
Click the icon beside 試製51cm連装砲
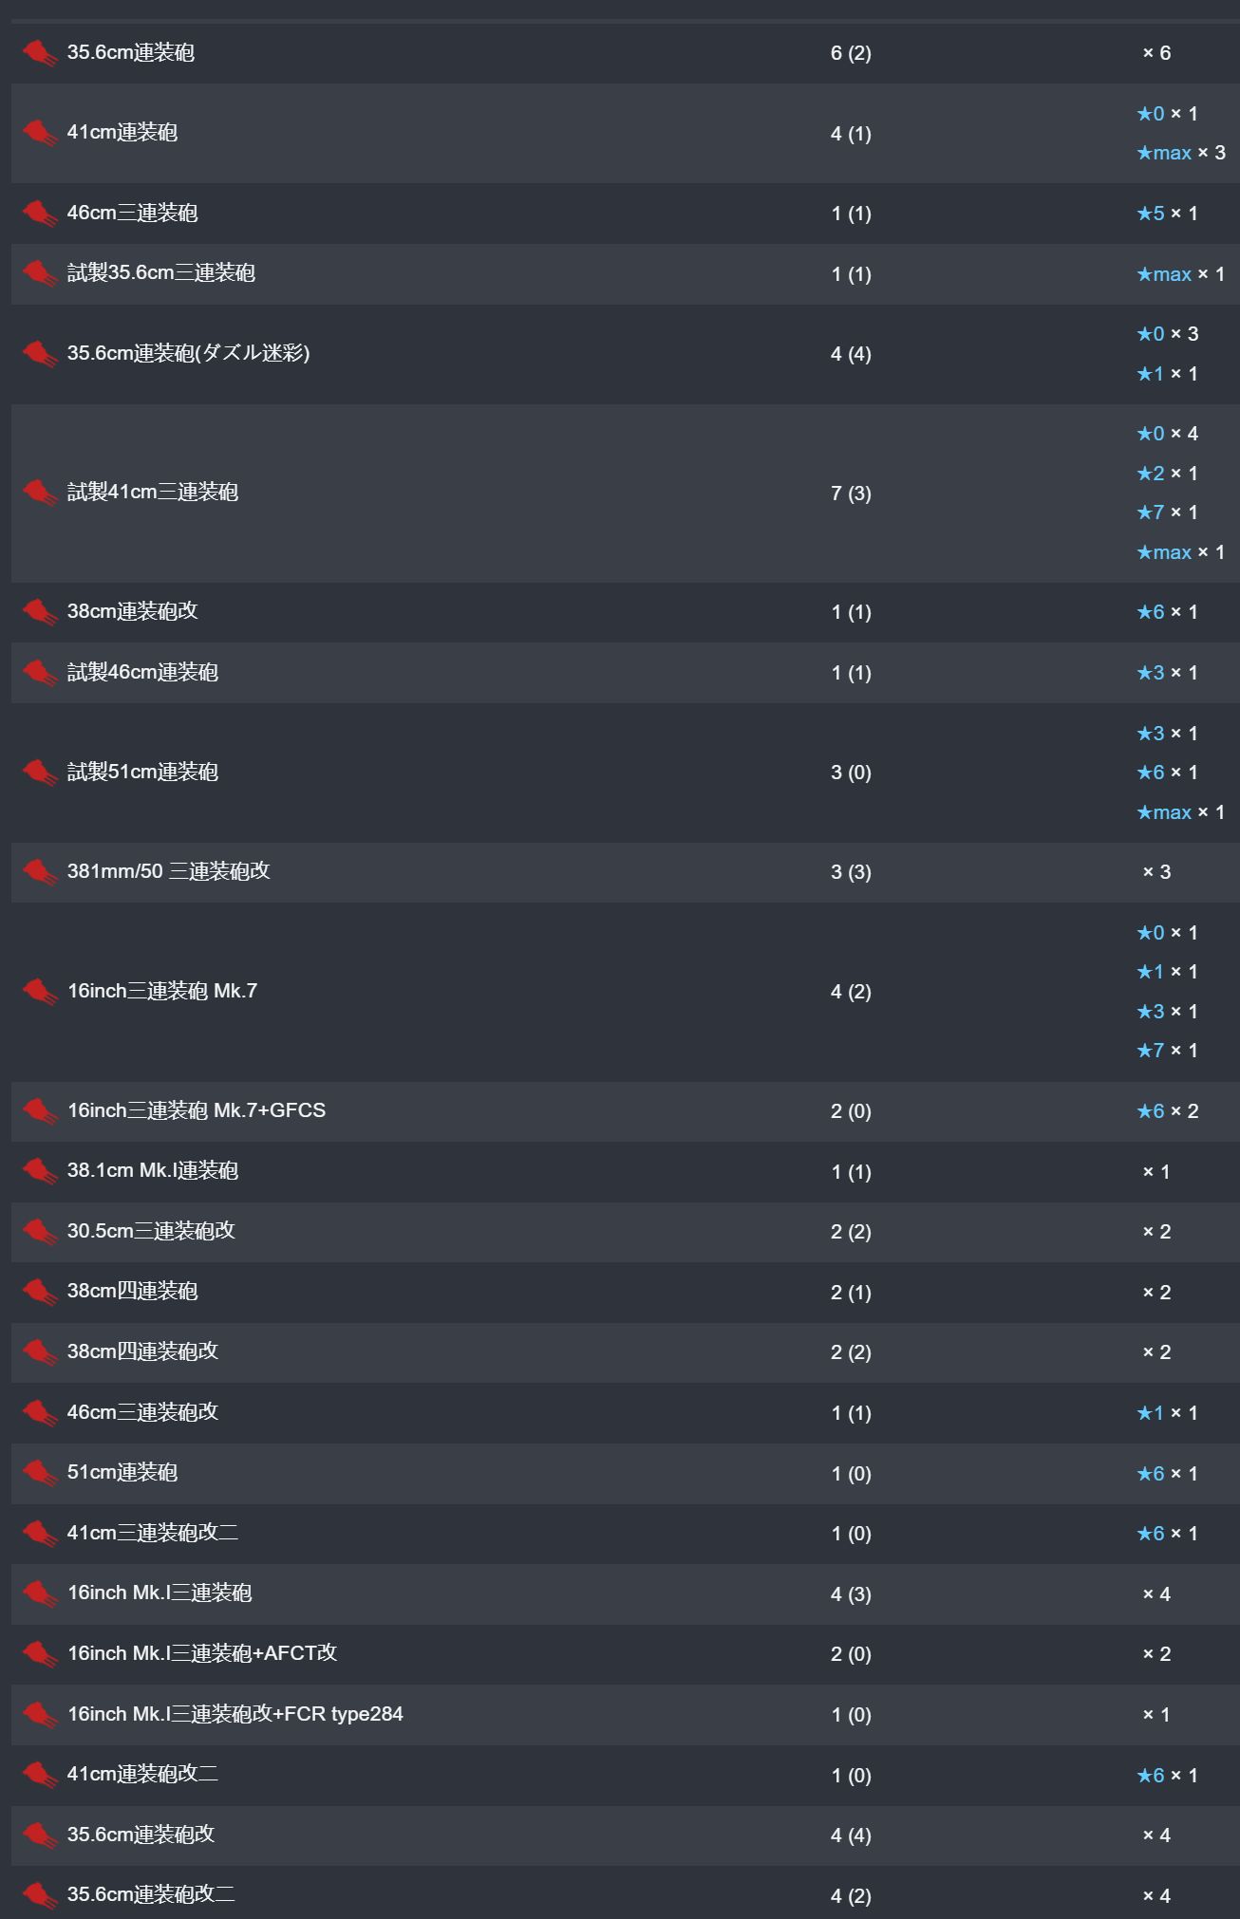(x=40, y=773)
